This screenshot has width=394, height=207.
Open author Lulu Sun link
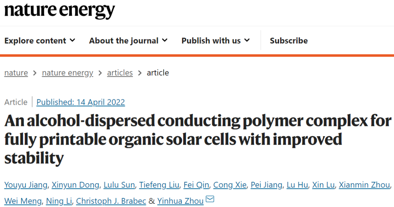click(x=119, y=185)
